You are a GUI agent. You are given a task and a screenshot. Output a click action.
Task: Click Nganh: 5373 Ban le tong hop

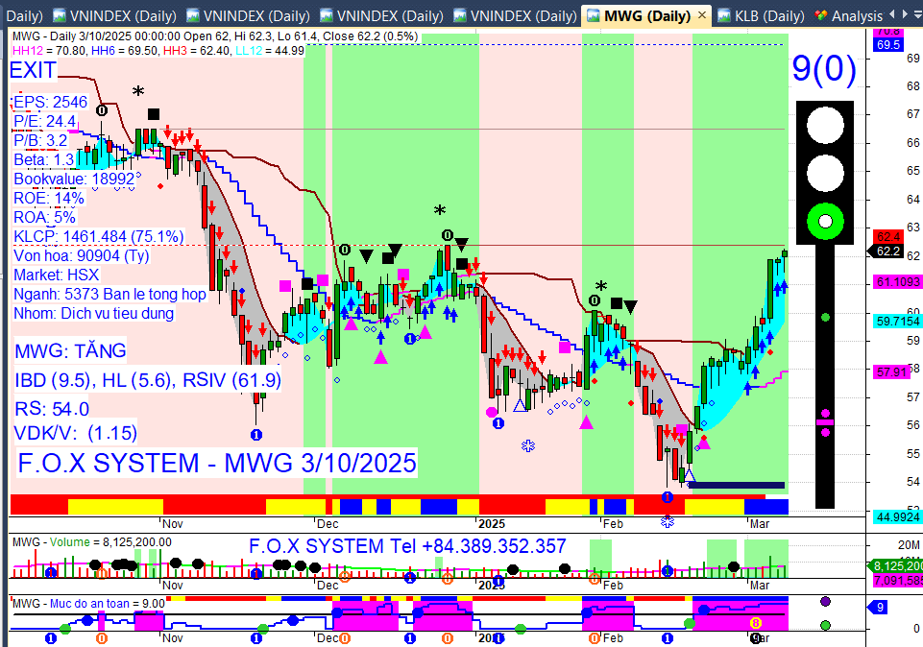[110, 294]
